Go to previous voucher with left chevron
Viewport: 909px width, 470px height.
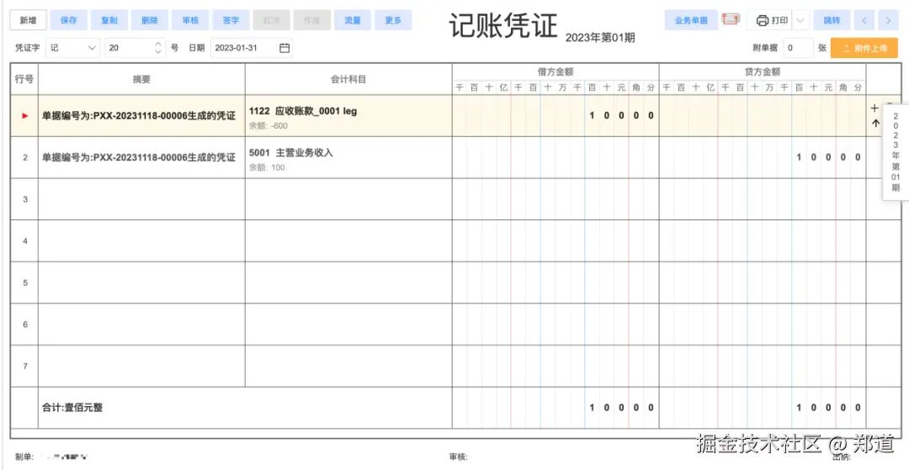864,20
